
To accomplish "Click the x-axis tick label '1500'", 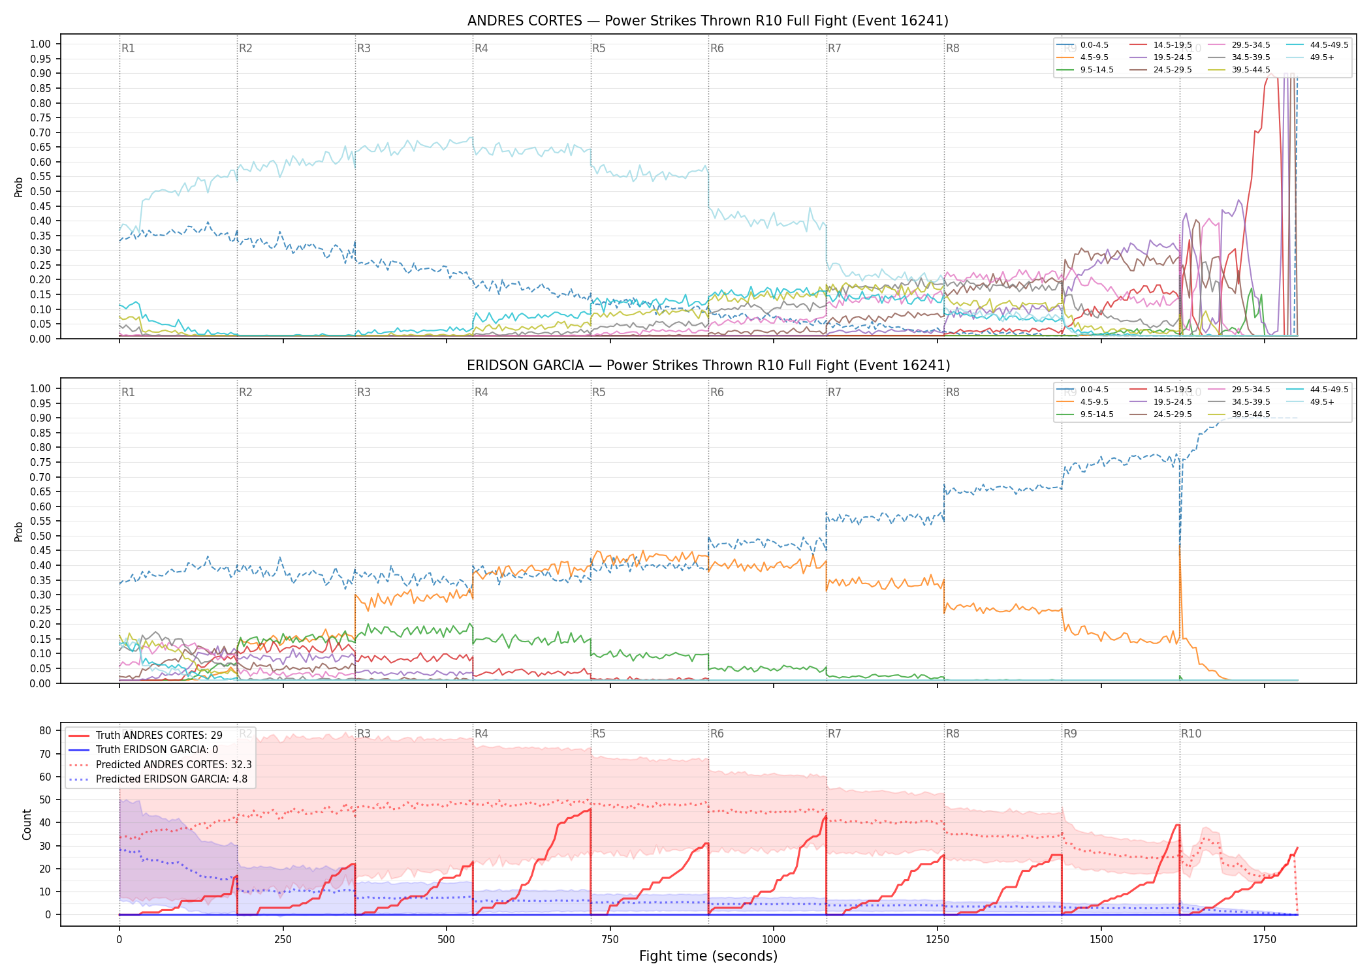I will 1101,940.
